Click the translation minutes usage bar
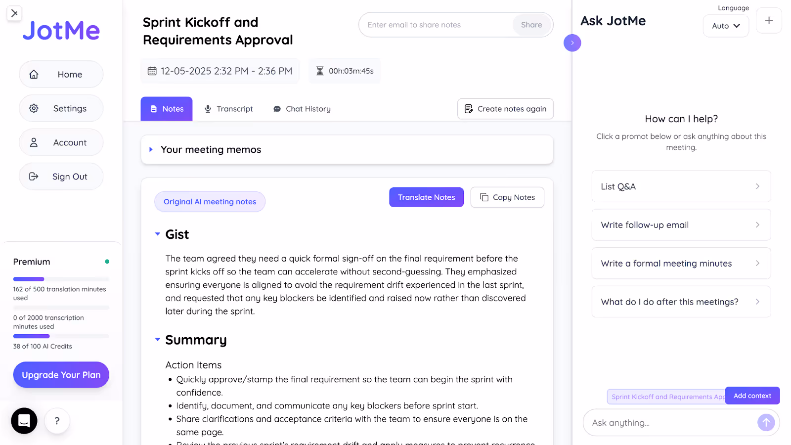 tap(61, 279)
